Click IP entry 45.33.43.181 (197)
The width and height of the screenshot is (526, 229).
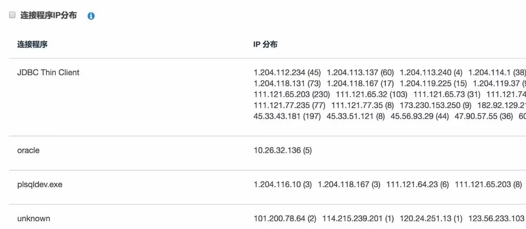287,116
